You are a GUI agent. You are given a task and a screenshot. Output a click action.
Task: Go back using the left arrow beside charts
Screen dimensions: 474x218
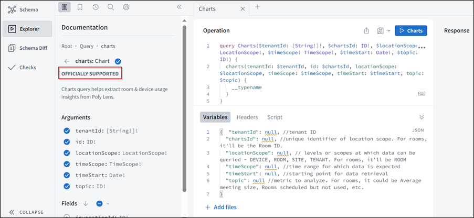click(67, 61)
